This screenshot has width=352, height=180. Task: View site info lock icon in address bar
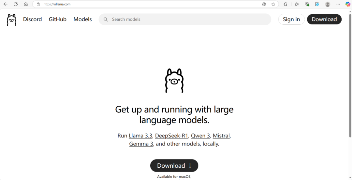point(38,4)
